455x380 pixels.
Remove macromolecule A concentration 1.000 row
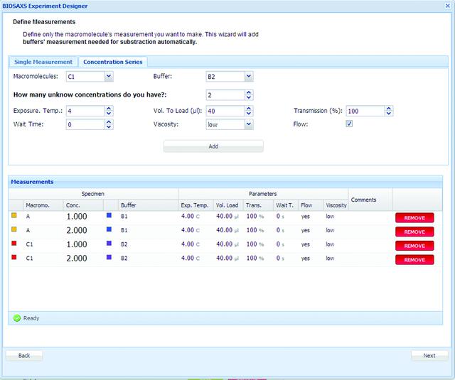tap(414, 218)
